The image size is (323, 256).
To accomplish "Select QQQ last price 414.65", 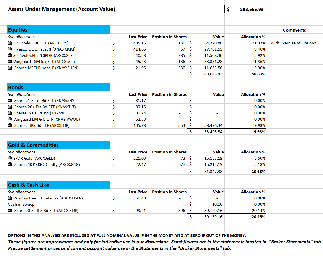I will pos(140,49).
